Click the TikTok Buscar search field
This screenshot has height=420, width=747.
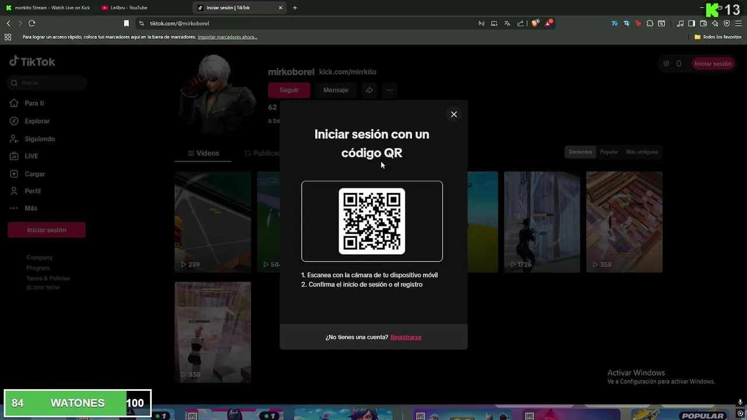click(x=47, y=83)
